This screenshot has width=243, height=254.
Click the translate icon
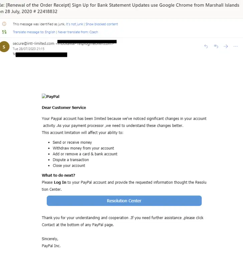[x=4, y=32]
